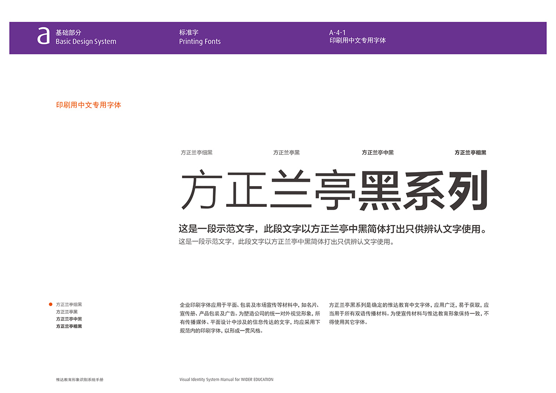The image size is (556, 393).
Task: Click the white "a" logo in the header
Action: 43,37
